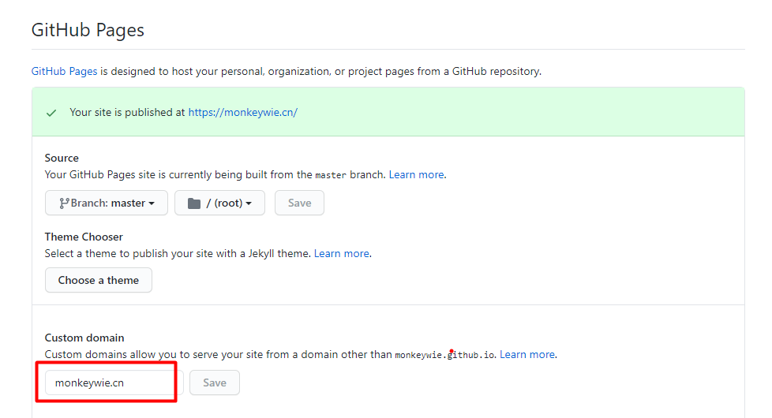This screenshot has width=772, height=418.
Task: Click the green checkmark published icon
Action: pyautogui.click(x=51, y=113)
